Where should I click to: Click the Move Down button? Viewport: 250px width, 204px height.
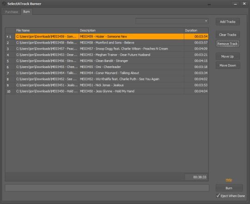click(x=228, y=65)
